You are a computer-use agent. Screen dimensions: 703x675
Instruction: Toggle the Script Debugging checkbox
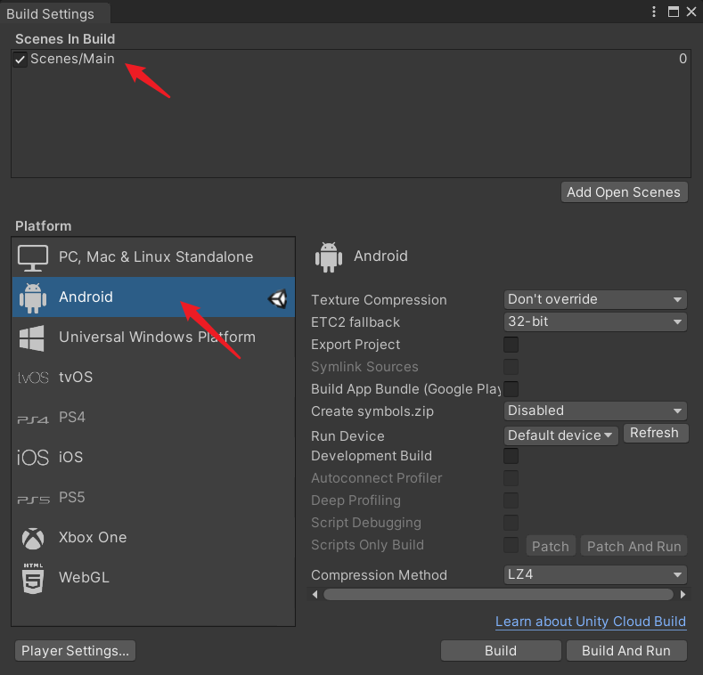pos(511,523)
